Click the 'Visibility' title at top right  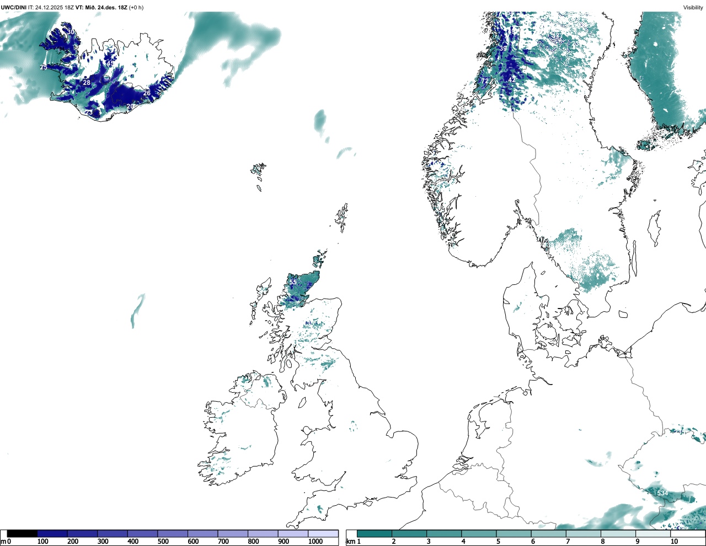click(693, 8)
